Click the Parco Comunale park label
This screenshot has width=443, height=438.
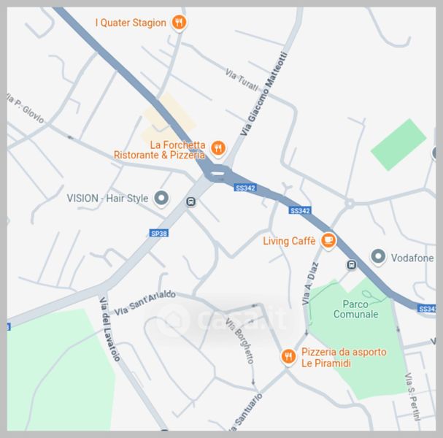(355, 309)
